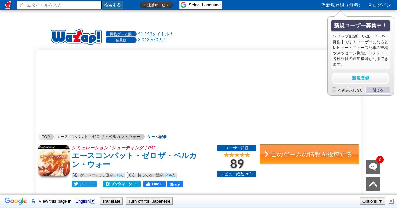Image resolution: width=397 pixels, height=208 pixels.
Task: Click the エースコンバット・ゼロ breadcrumb item
Action: pos(98,137)
